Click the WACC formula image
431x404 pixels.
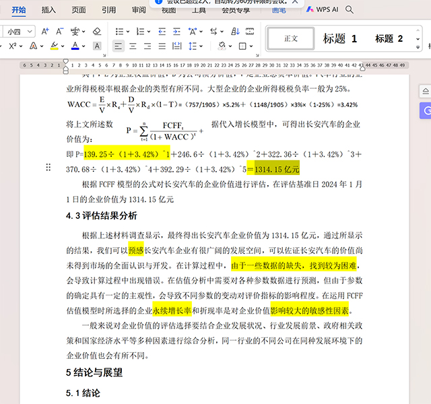(x=122, y=104)
